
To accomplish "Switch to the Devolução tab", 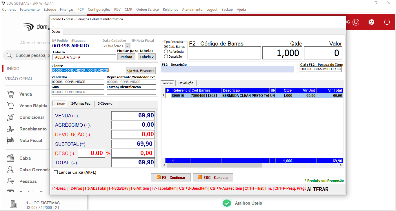I will [x=186, y=83].
